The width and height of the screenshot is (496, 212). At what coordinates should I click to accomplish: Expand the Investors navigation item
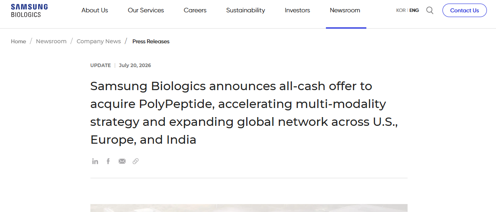(297, 10)
